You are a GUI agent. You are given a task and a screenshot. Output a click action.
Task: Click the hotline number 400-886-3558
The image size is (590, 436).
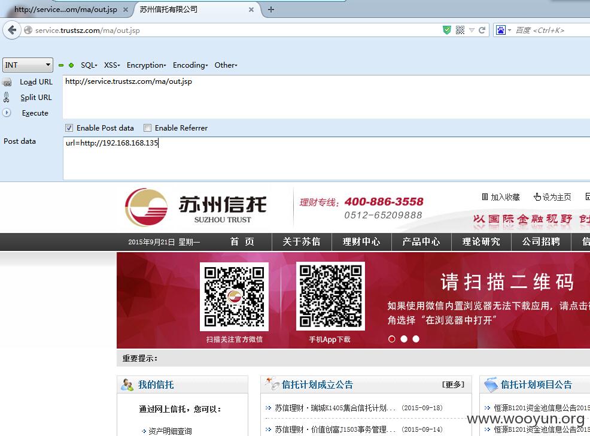[x=384, y=202]
